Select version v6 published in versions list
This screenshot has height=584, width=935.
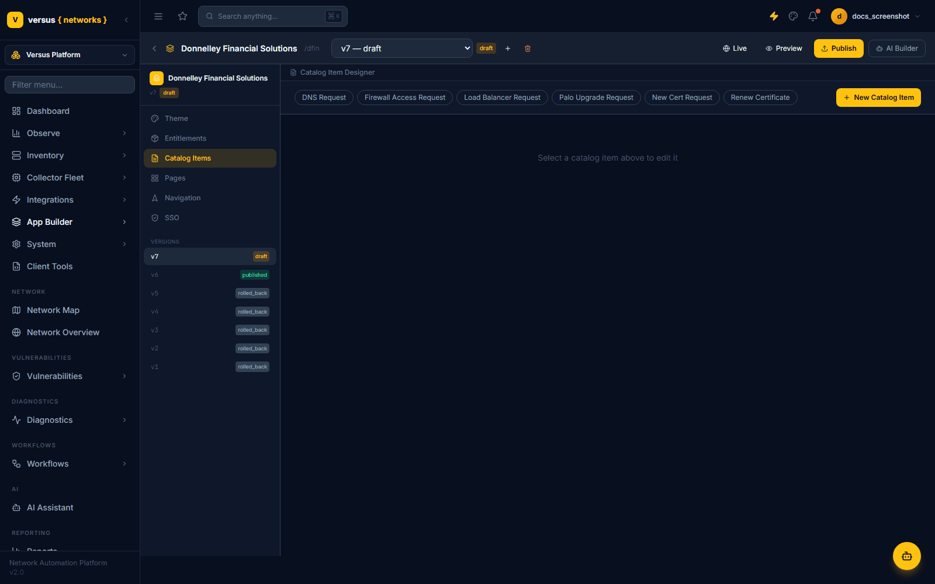coord(210,275)
